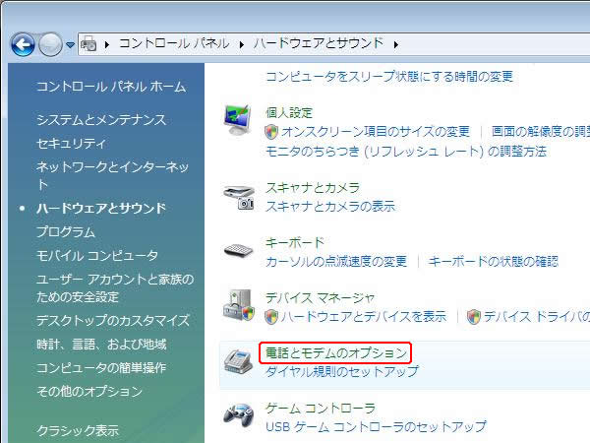Open 個人設定 heading
Image resolution: width=590 pixels, height=443 pixels.
289,112
